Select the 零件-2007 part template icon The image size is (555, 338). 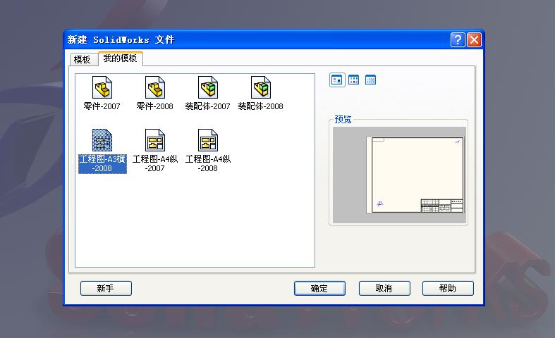[x=102, y=87]
